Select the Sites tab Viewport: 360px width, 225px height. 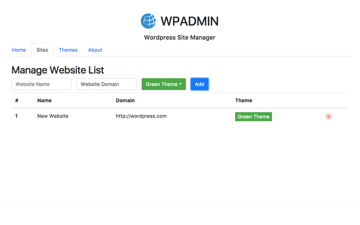42,50
